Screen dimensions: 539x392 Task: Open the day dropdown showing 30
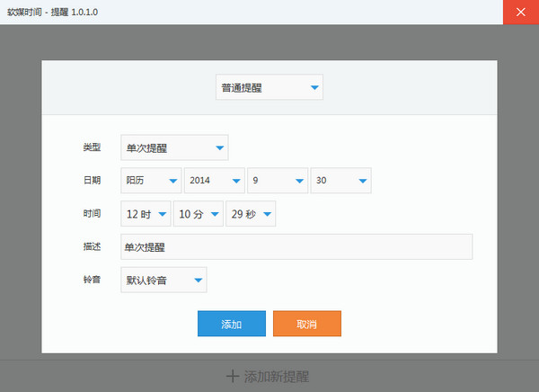pos(340,181)
